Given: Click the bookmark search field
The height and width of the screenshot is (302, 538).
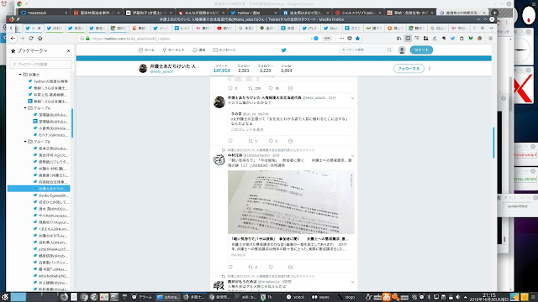Looking at the screenshot, I should 41,64.
